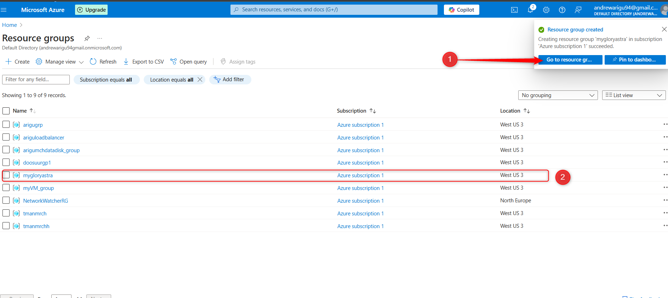Click Assign tags
This screenshot has height=298, width=668.
click(238, 62)
